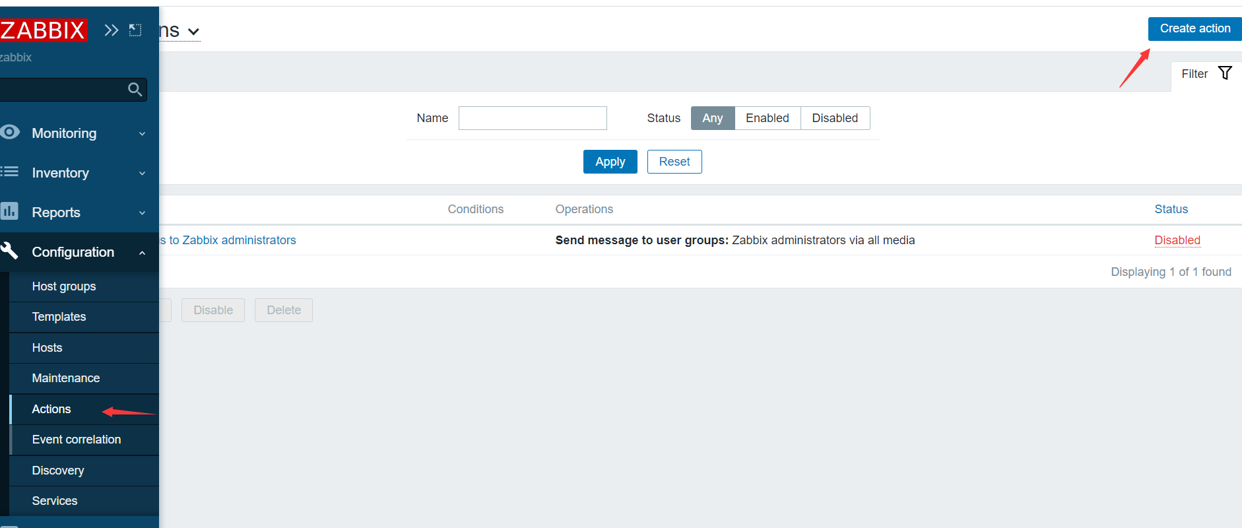
Task: Select Disabled status filter
Action: [835, 118]
